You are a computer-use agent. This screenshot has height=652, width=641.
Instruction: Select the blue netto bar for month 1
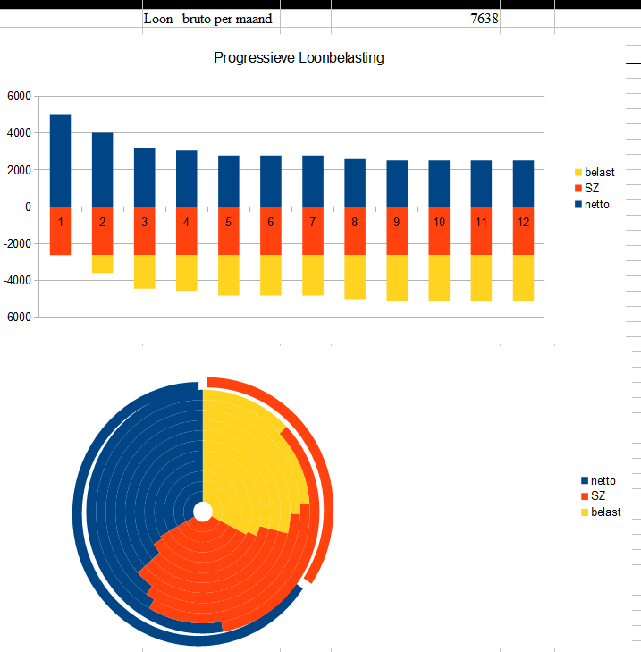click(x=60, y=161)
